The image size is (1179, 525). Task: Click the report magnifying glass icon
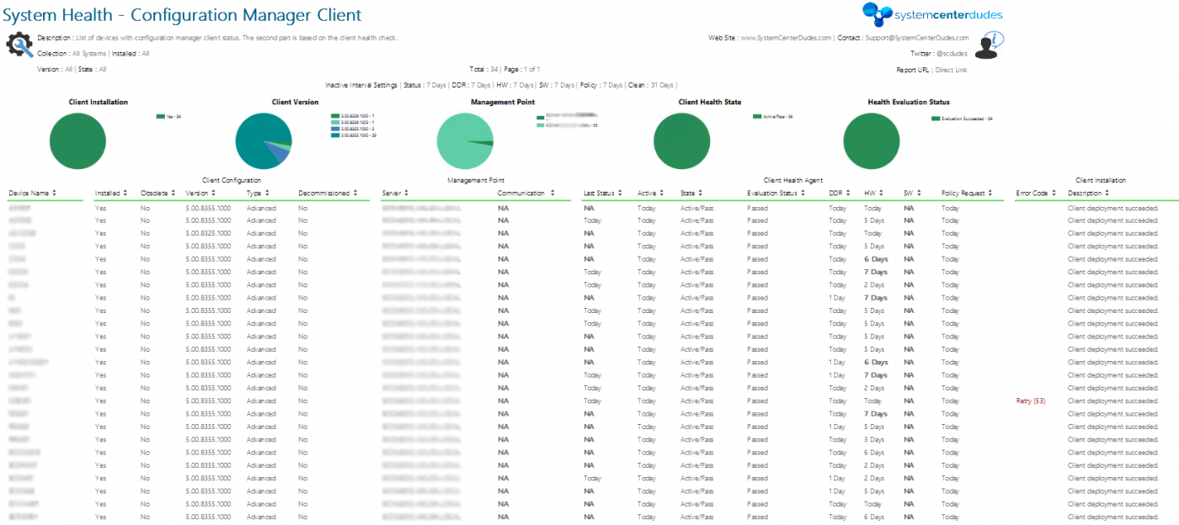19,45
